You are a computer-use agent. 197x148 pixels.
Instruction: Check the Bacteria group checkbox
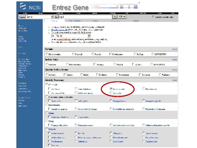[x=47, y=129]
